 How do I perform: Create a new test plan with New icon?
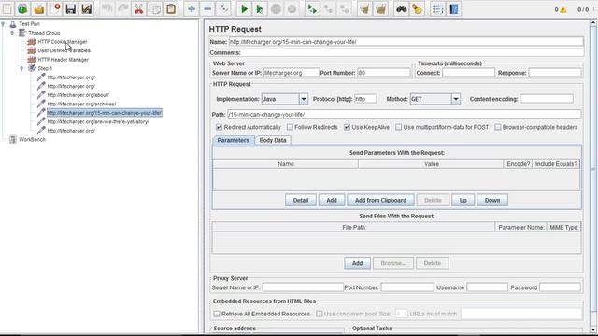click(7, 8)
